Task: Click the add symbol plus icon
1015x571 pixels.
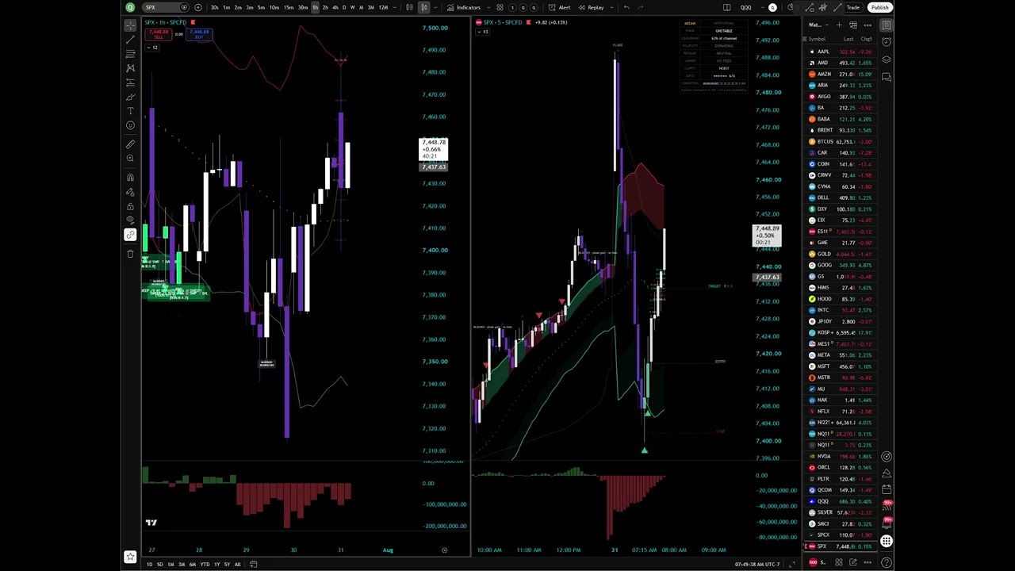Action: point(197,7)
